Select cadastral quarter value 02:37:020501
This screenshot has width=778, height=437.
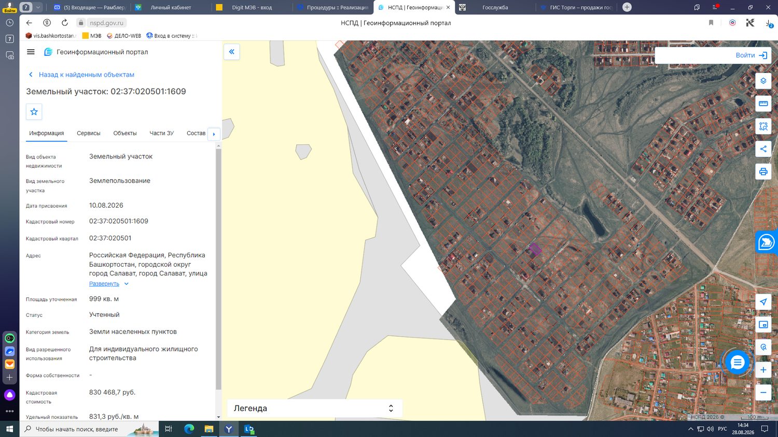(x=110, y=238)
